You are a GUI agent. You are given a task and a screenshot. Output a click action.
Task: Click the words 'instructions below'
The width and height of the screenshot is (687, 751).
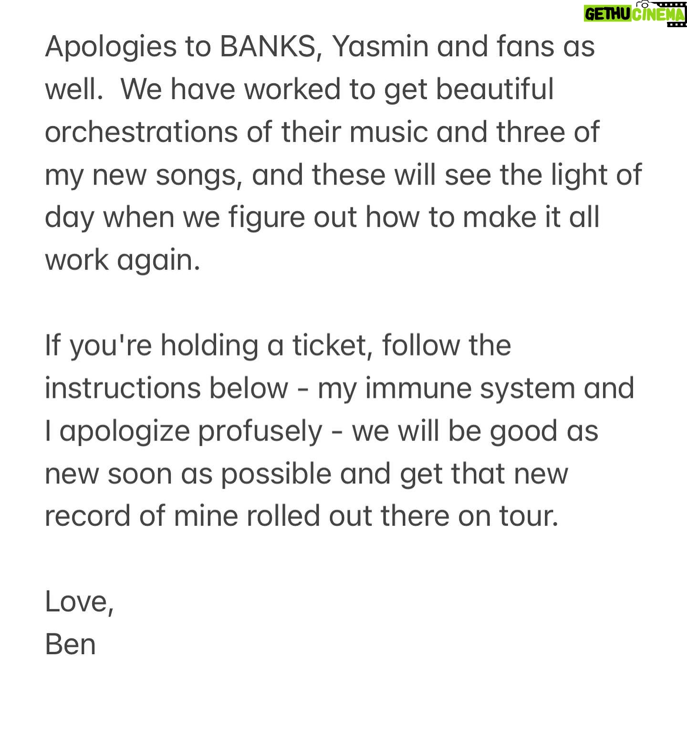tap(167, 388)
